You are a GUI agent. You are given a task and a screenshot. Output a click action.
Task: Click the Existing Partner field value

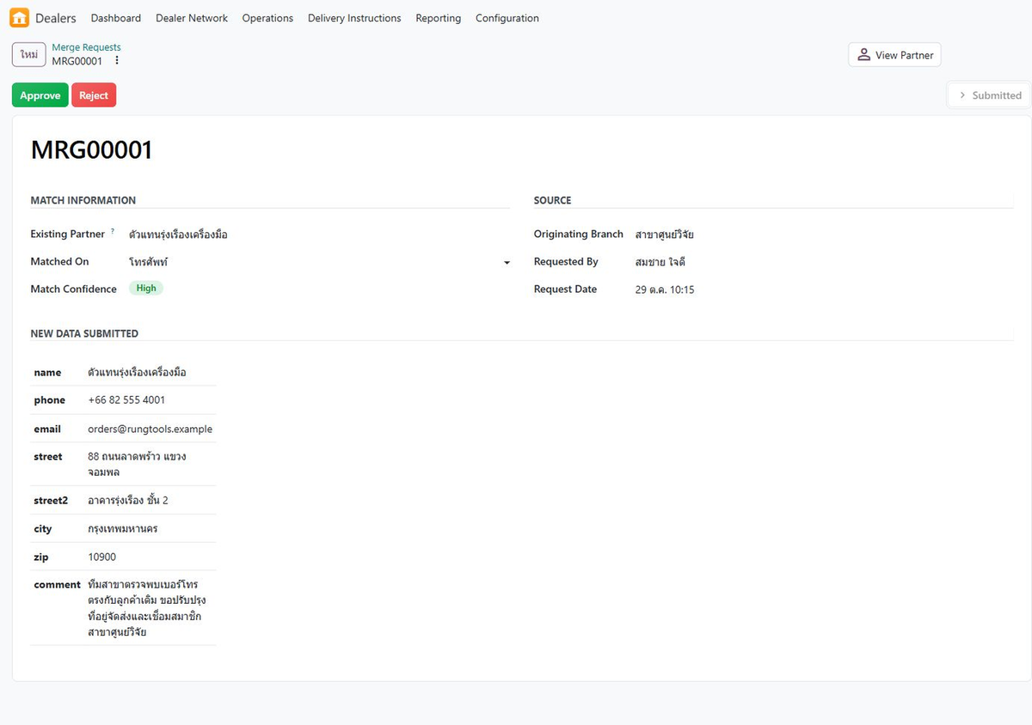[178, 235]
